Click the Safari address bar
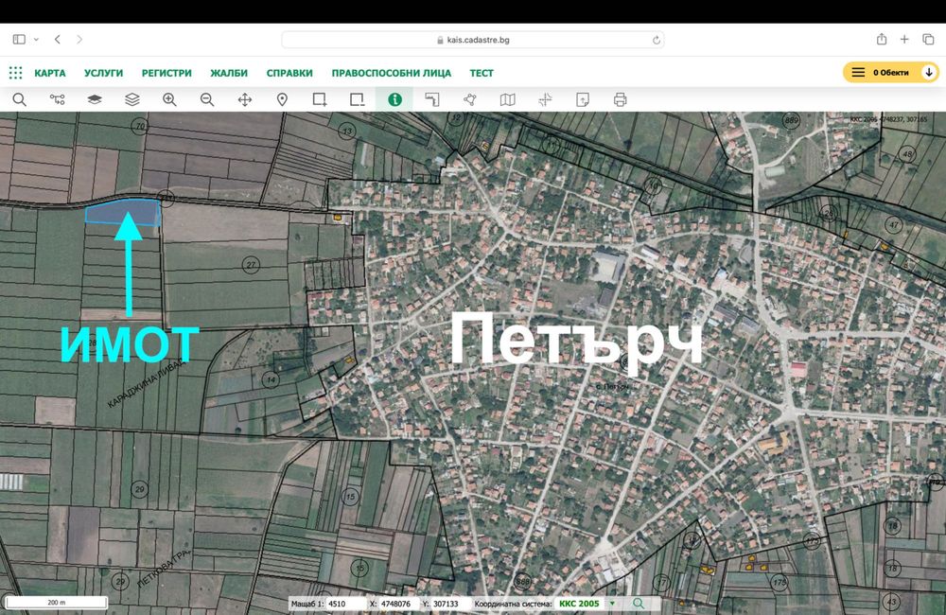 click(473, 40)
